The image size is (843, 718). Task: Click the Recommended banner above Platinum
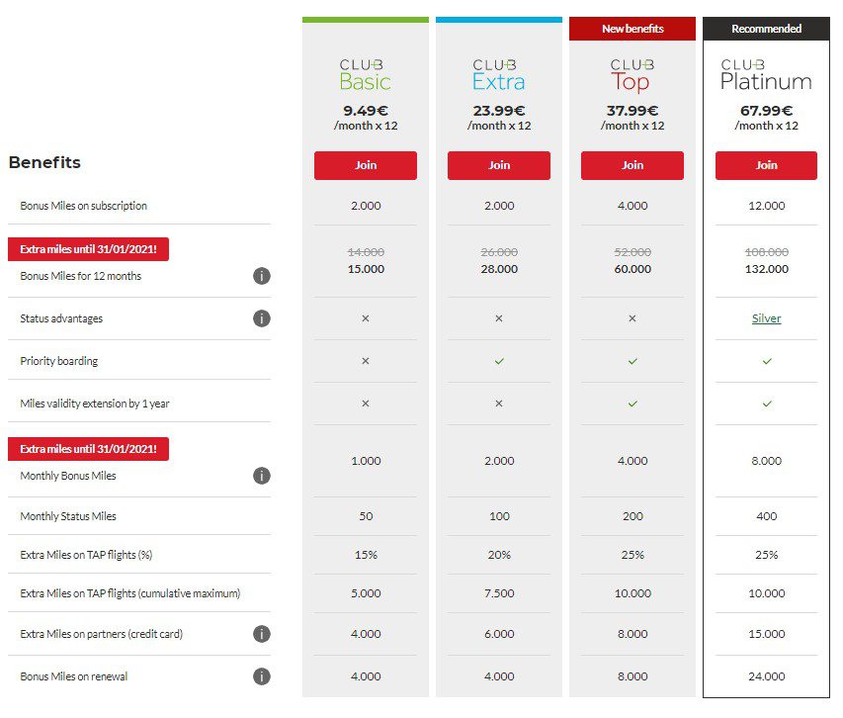click(766, 29)
